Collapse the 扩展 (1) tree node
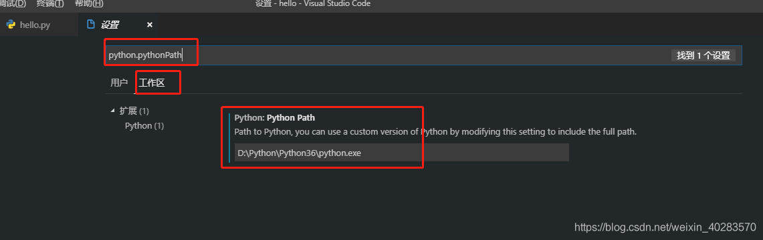 (x=113, y=111)
